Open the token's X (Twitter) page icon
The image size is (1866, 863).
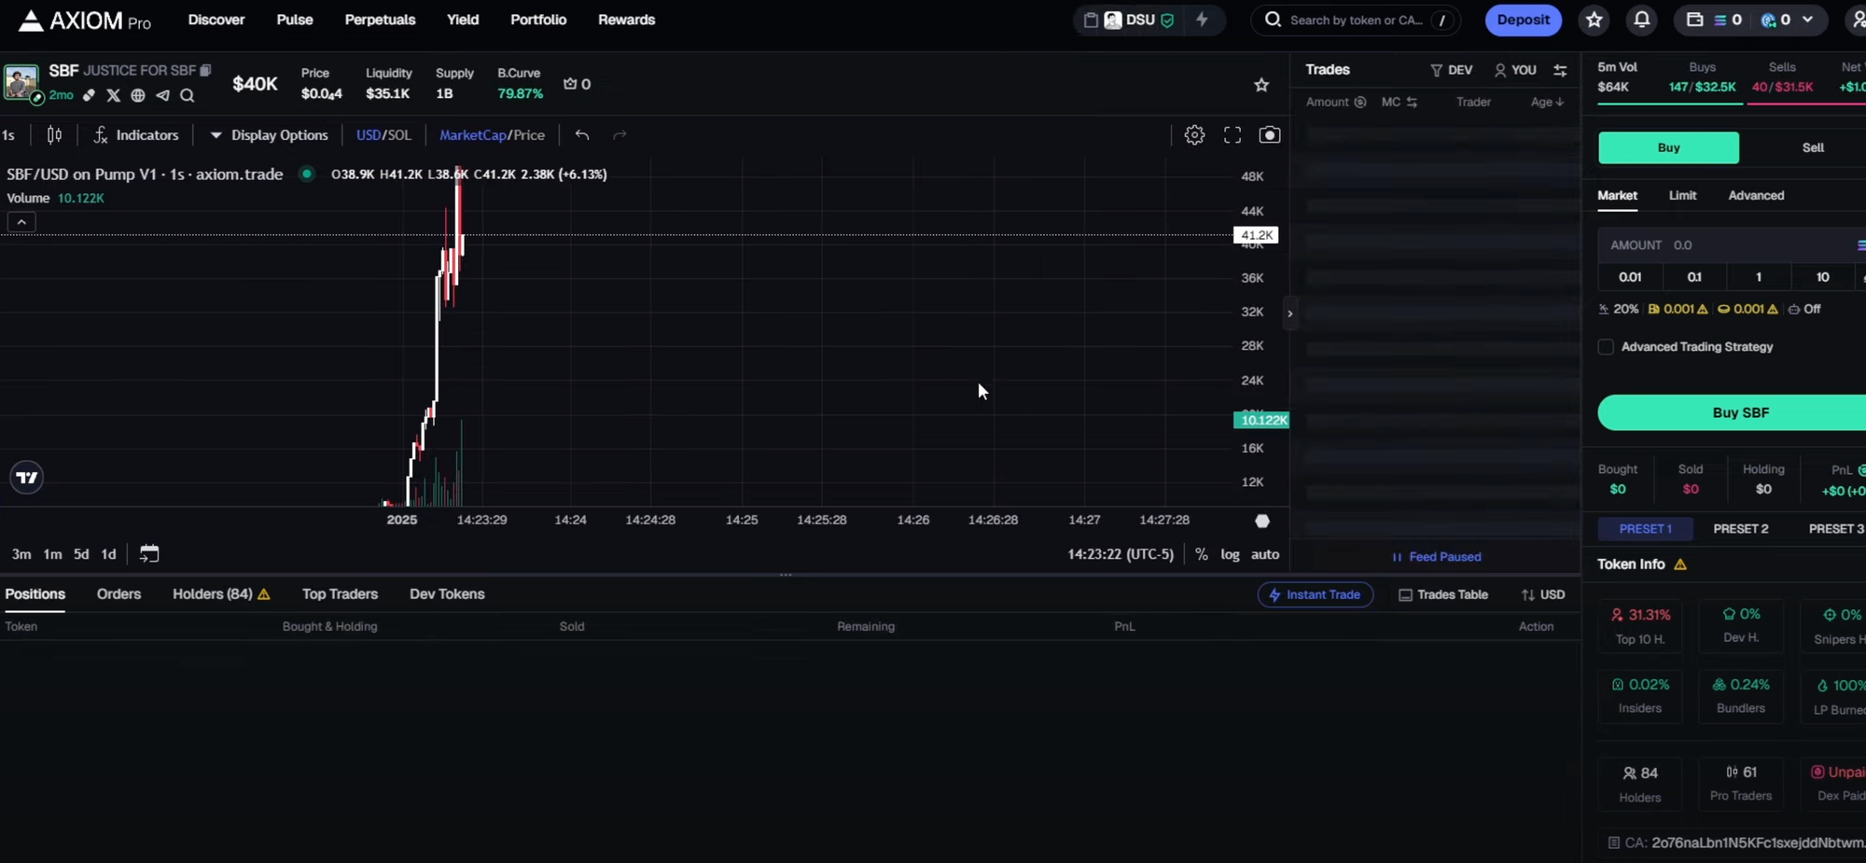(113, 95)
